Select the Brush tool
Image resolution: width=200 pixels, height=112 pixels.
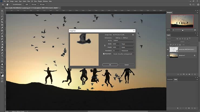(x=2, y=33)
